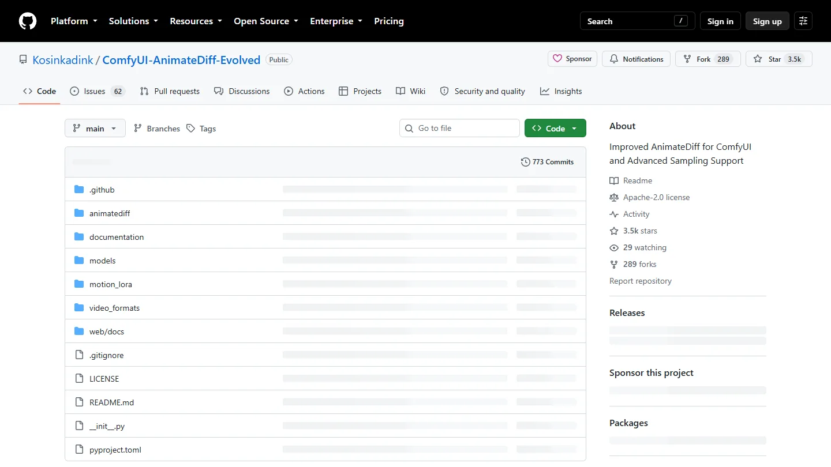Click the file icon beside README.md
The image size is (831, 467).
[x=79, y=402]
